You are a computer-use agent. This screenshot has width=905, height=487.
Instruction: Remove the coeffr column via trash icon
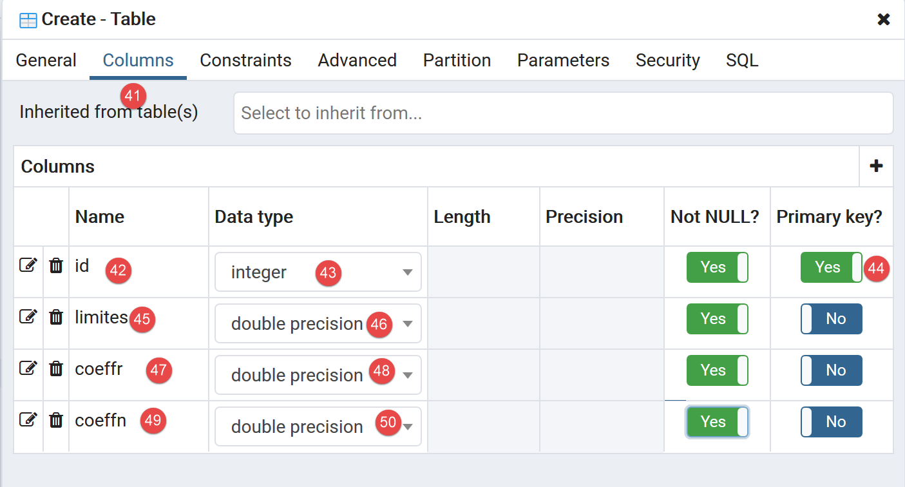tap(56, 368)
